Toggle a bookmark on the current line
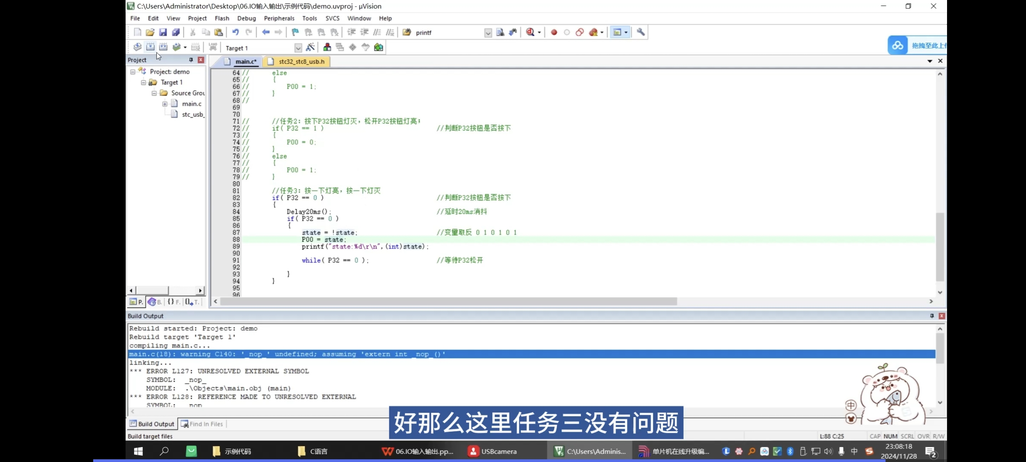The image size is (1026, 462). [x=295, y=32]
